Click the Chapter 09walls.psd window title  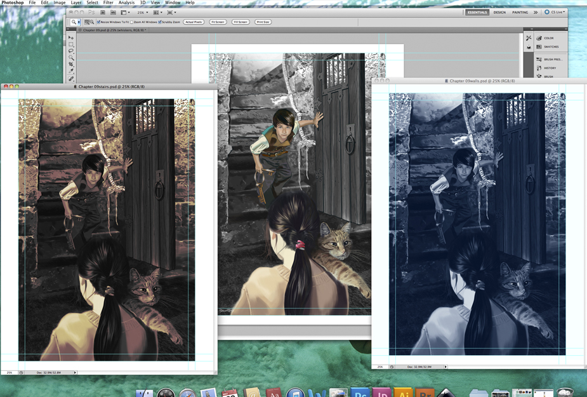click(482, 81)
